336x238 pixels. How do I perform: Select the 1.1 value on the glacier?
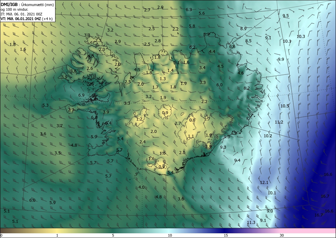(x=191, y=136)
